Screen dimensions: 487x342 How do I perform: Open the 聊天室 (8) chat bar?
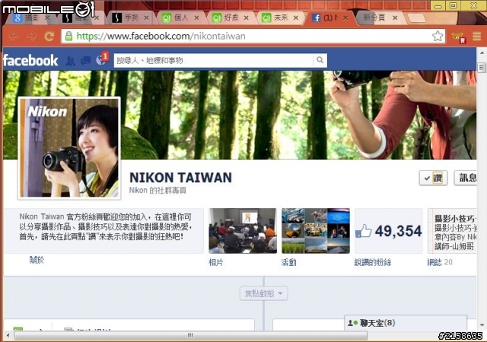(x=406, y=323)
